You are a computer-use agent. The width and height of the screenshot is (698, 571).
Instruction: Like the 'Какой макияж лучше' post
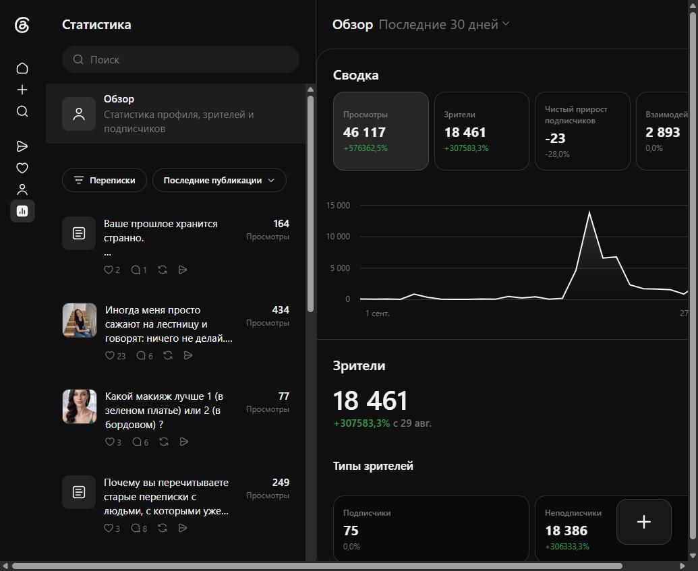point(109,442)
